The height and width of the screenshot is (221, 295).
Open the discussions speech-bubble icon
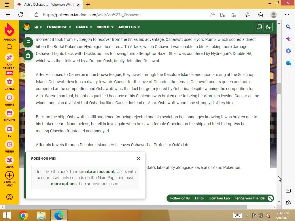coord(259,27)
